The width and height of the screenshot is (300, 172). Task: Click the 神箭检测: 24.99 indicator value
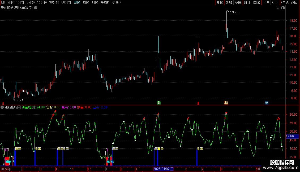[x=33, y=107]
